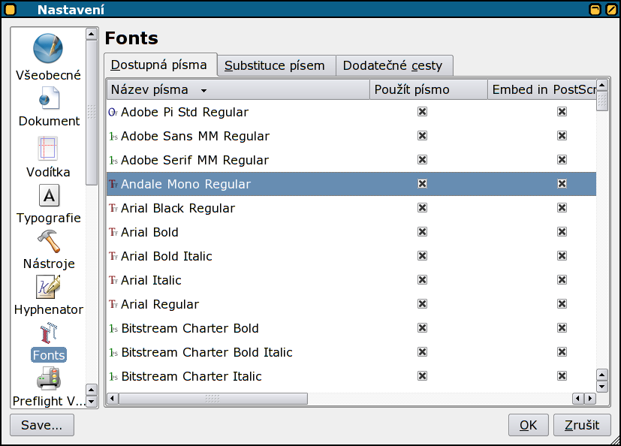Screen dimensions: 621x446
Task: Click the sidebar scroll-down arrow
Action: [x=92, y=402]
